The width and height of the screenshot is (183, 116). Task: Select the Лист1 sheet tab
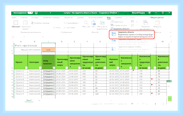29,100
